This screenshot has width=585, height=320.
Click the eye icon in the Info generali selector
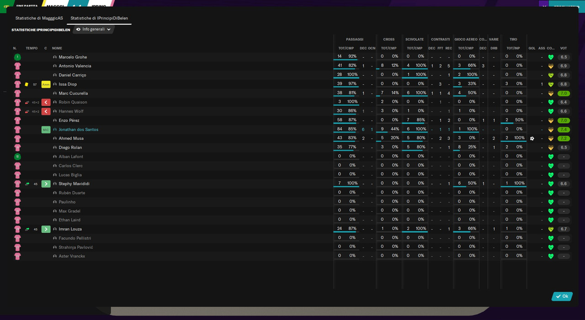78,29
